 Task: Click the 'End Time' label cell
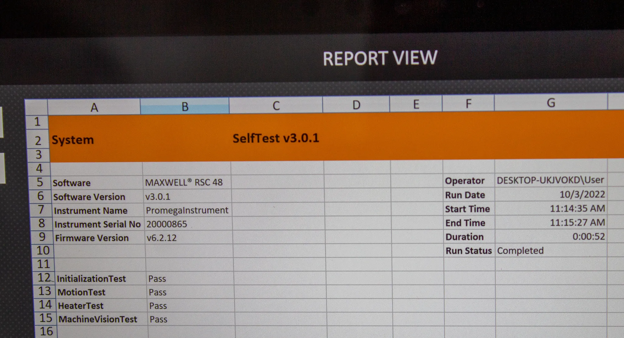tap(470, 223)
